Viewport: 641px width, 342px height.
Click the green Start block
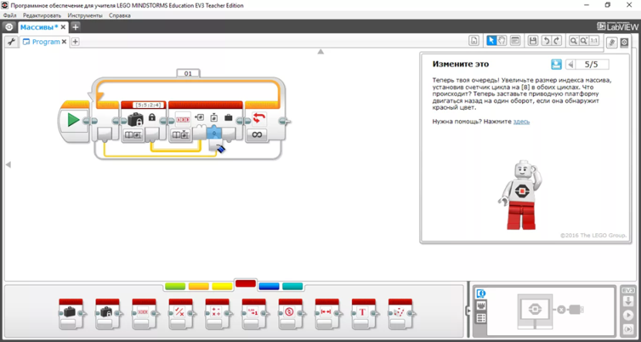coord(73,120)
